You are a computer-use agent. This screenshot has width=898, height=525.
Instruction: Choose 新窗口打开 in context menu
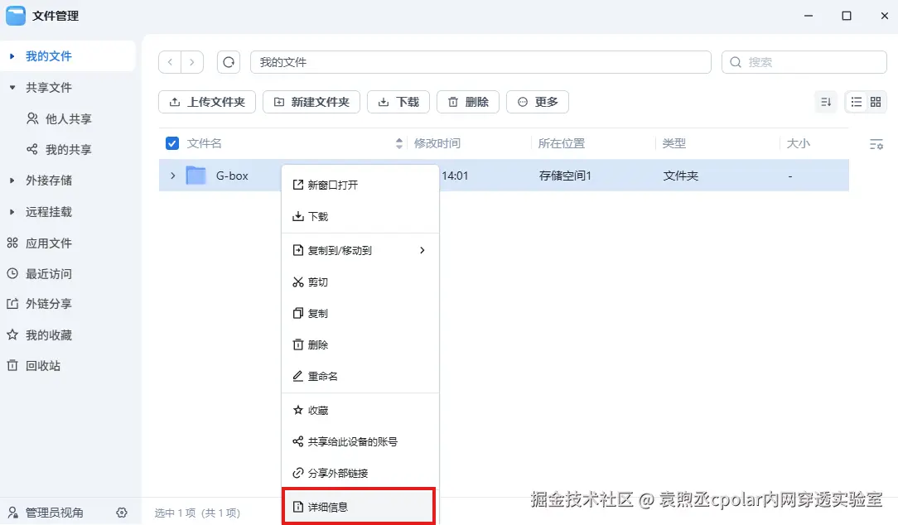[360, 185]
